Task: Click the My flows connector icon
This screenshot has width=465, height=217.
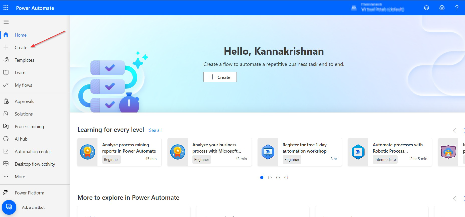Action: 6,85
